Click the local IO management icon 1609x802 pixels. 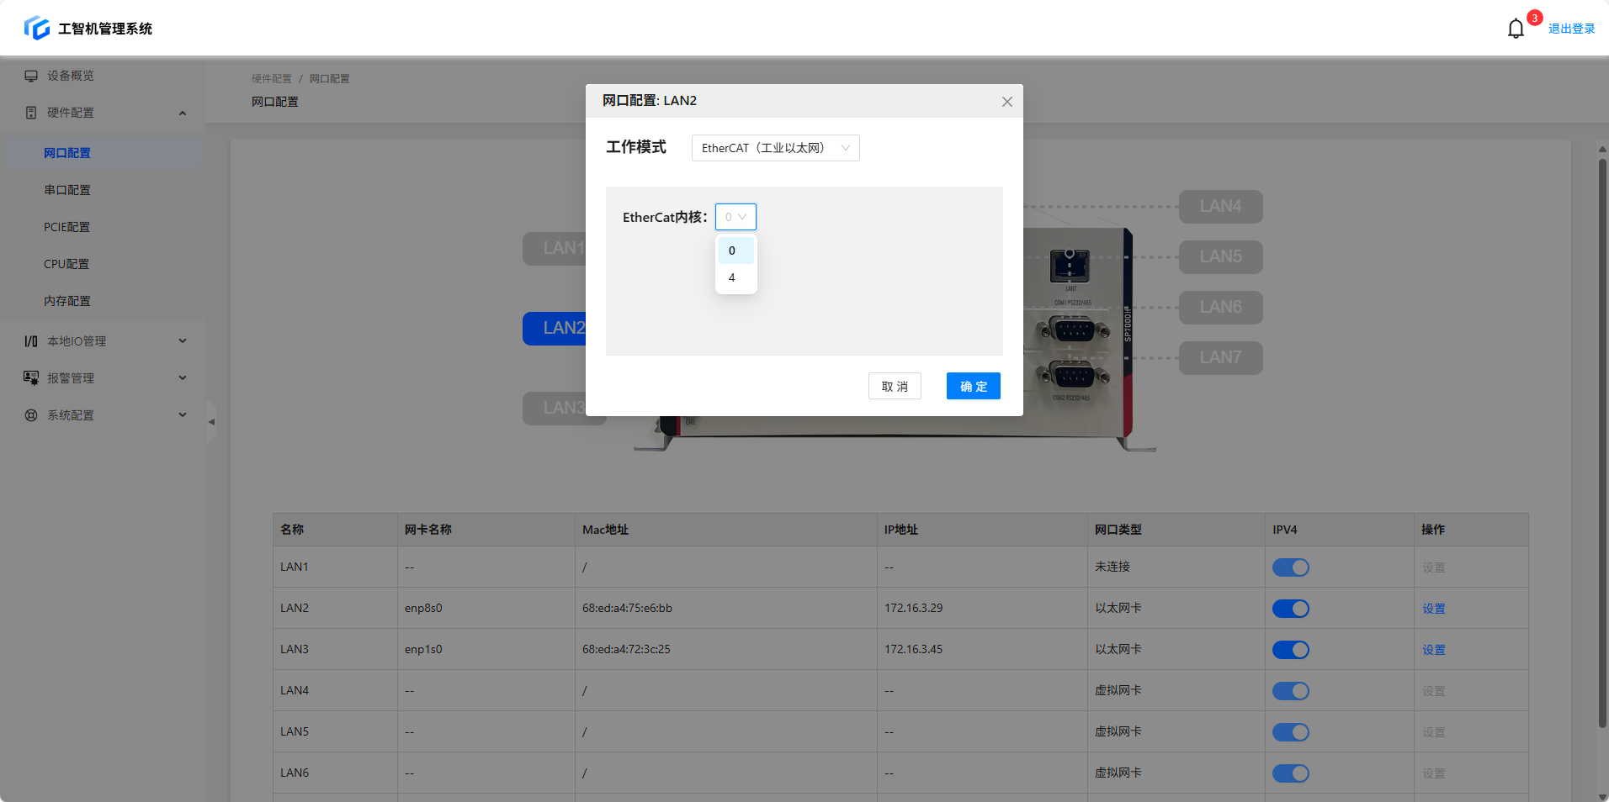coord(31,341)
